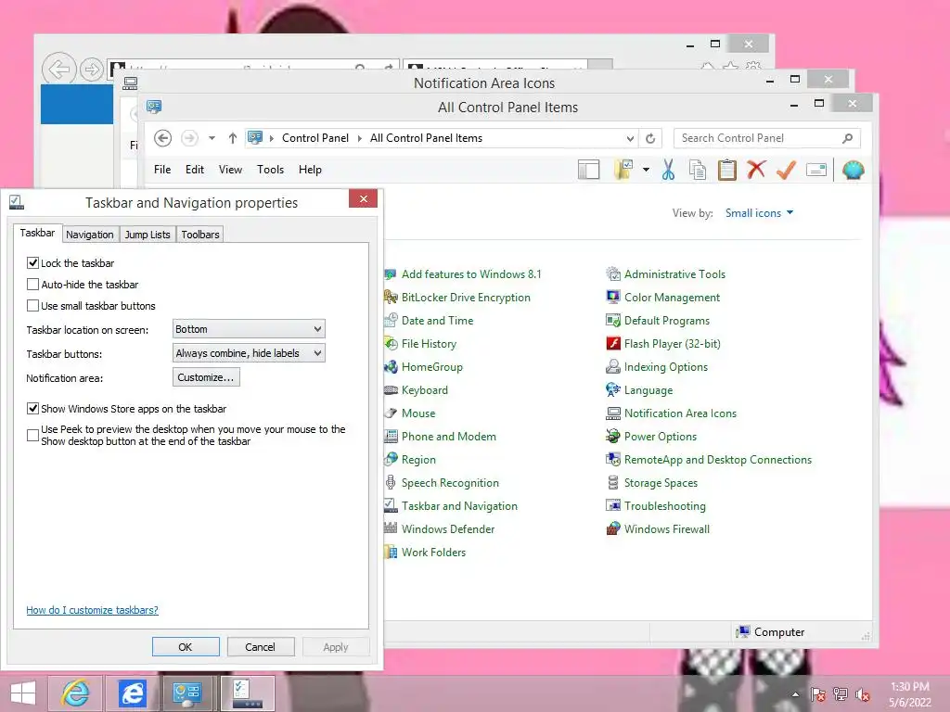This screenshot has width=950, height=712.
Task: Click the Refresh button next to address bar
Action: point(650,139)
